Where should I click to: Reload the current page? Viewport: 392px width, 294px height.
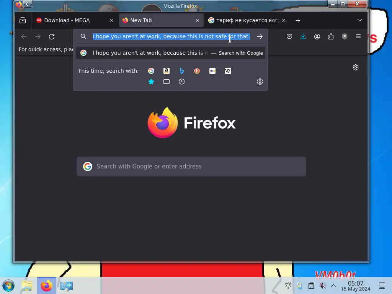[x=52, y=37]
